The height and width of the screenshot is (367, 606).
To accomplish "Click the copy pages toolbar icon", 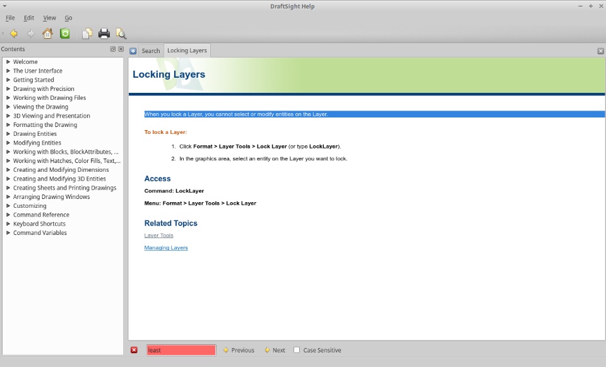I will (87, 33).
